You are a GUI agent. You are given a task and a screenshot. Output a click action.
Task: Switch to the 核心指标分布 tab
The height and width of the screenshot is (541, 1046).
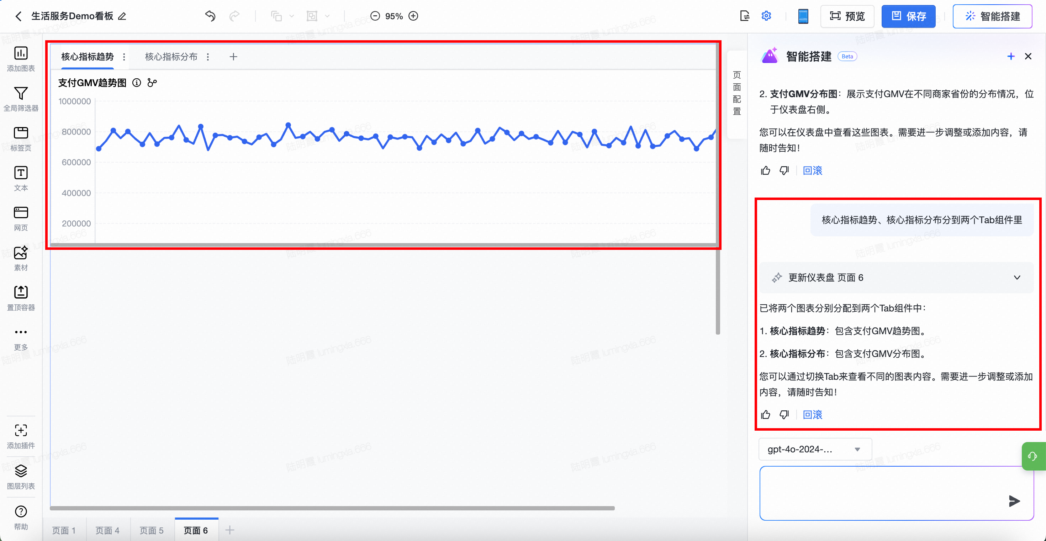click(x=171, y=57)
